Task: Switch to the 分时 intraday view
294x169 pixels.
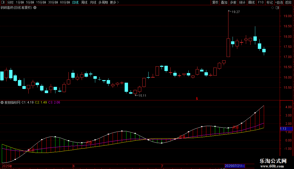Action: click(10, 2)
